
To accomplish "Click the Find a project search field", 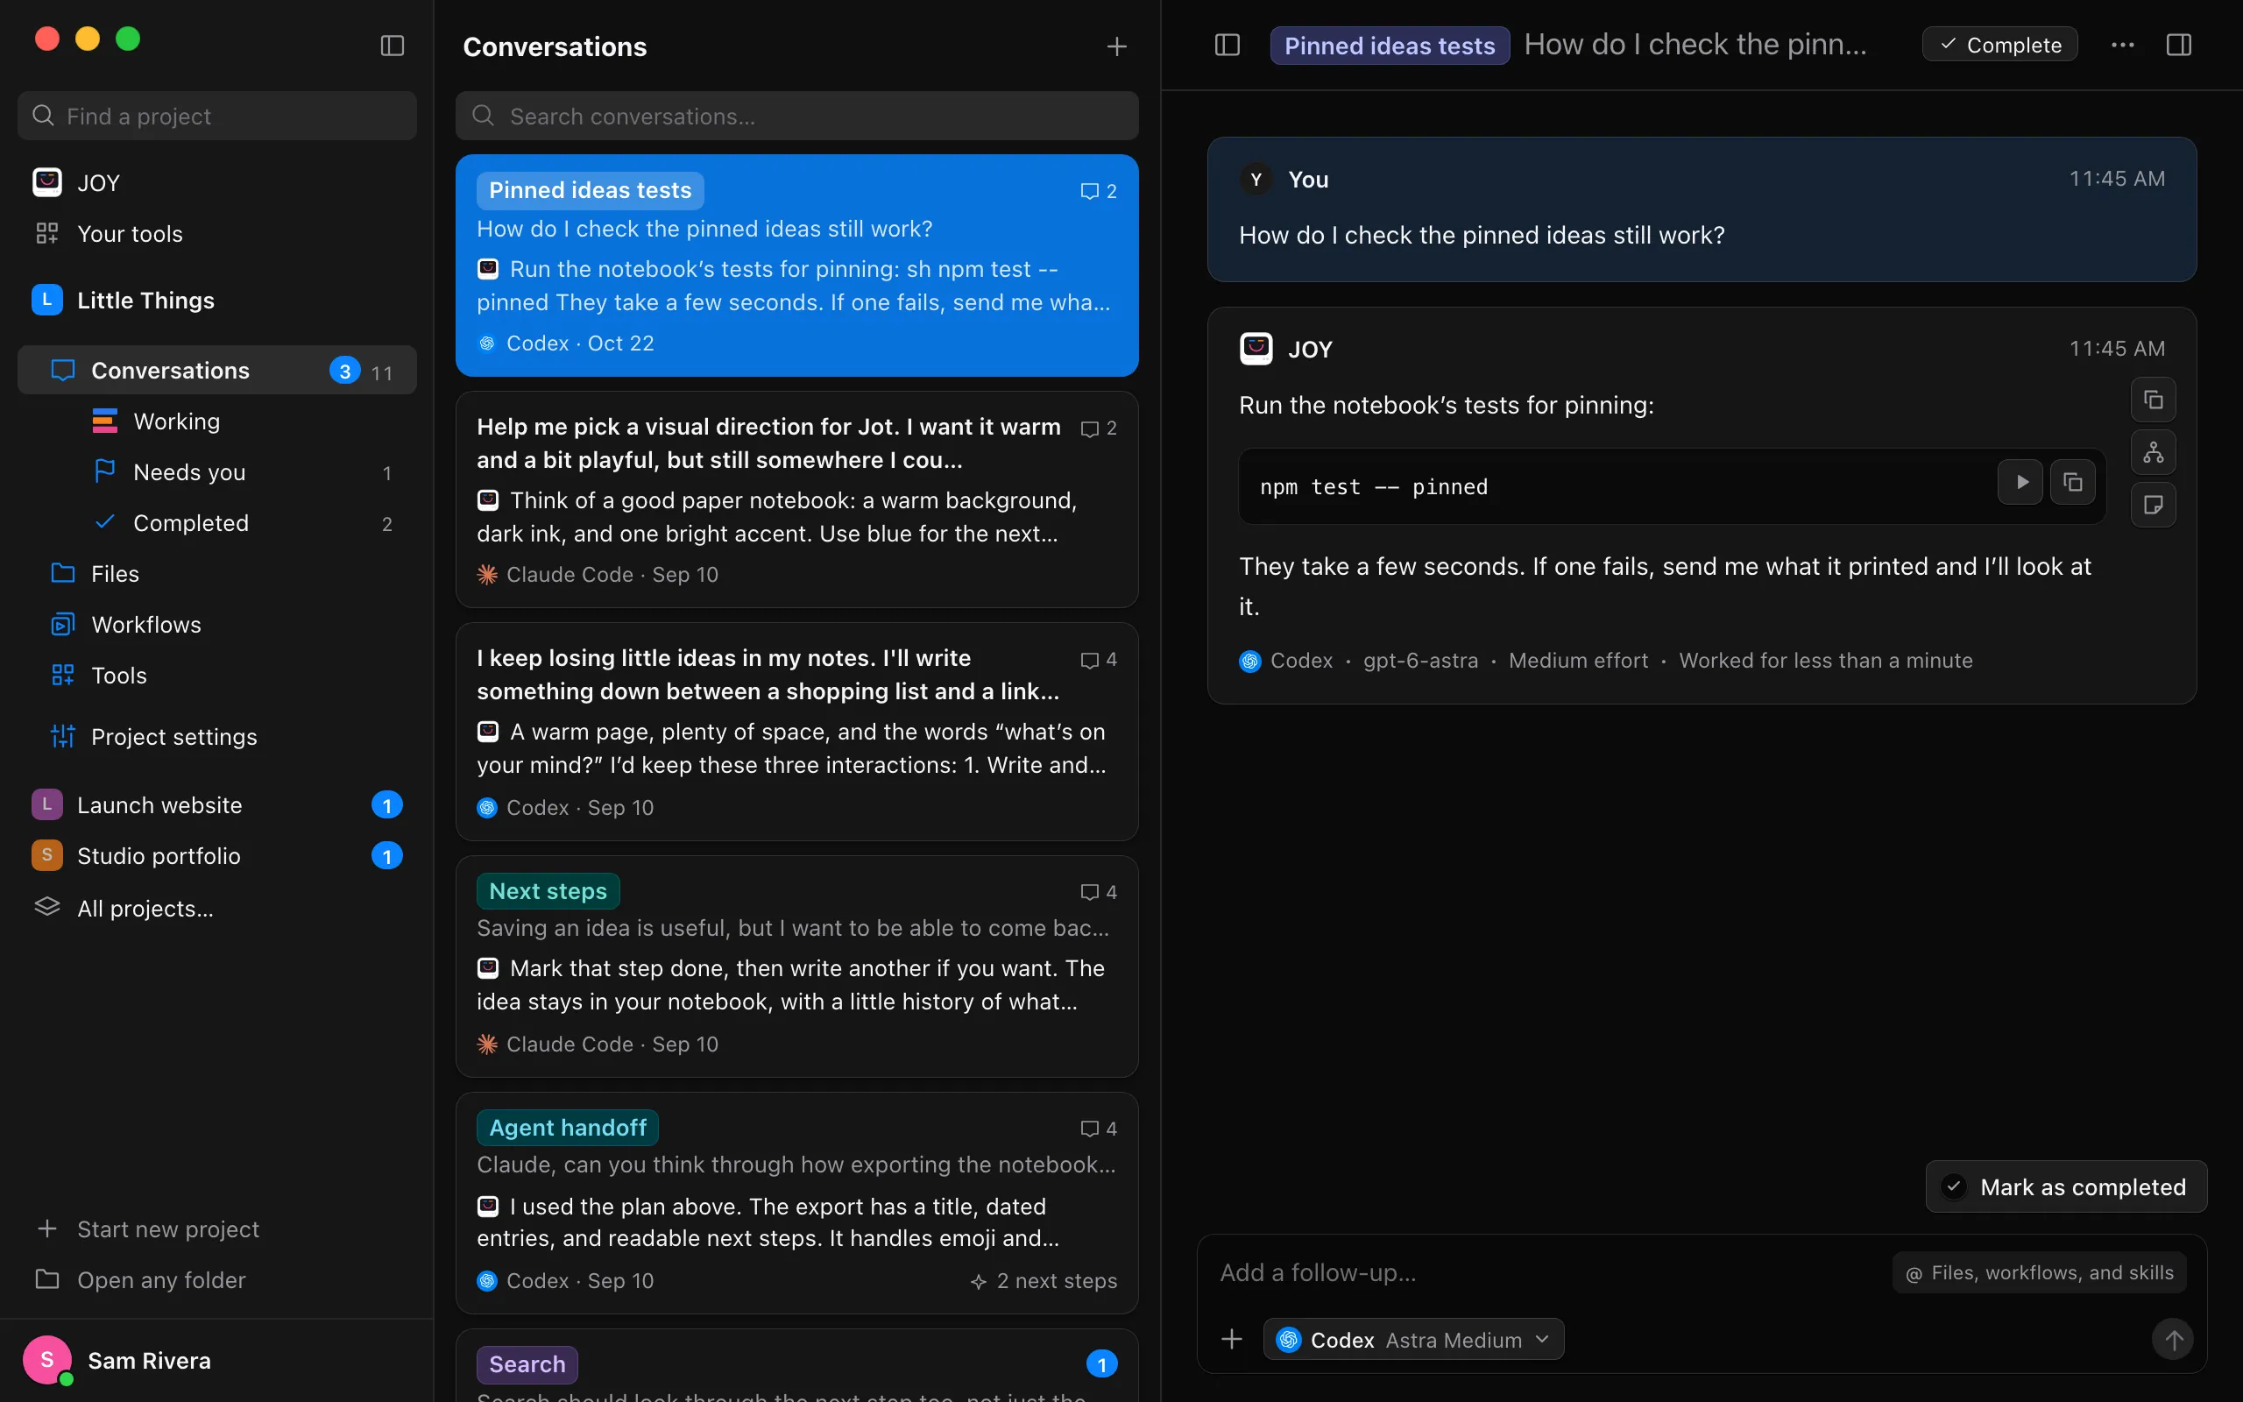I will pyautogui.click(x=217, y=116).
